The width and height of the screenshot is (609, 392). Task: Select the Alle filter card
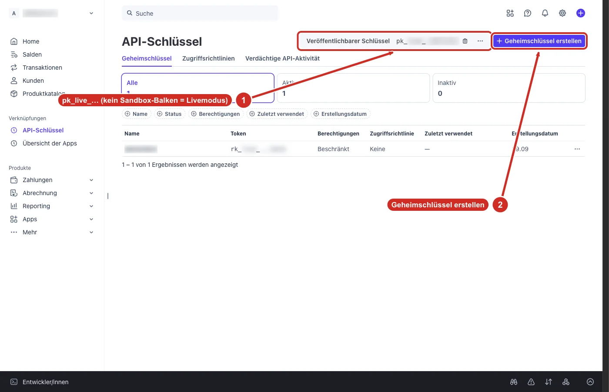point(198,88)
